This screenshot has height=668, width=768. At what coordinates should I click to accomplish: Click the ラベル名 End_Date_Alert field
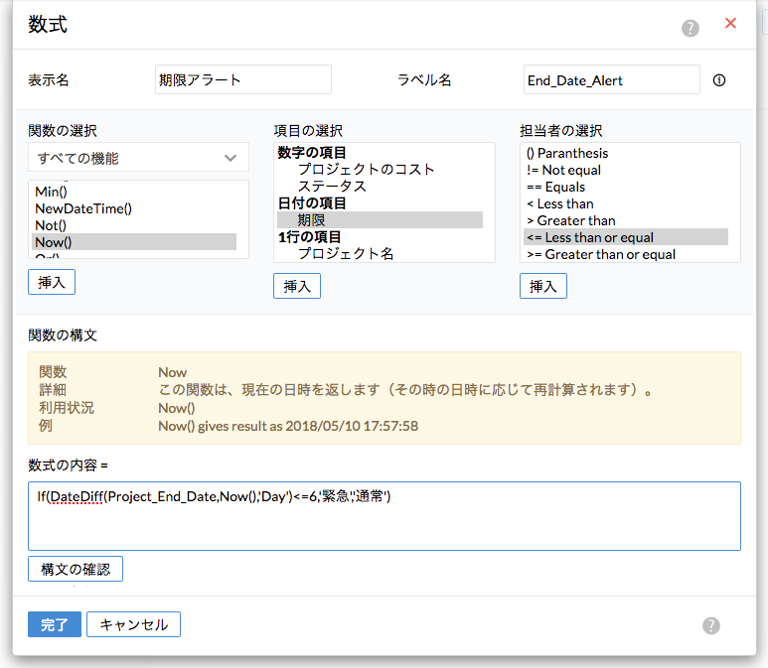pyautogui.click(x=611, y=80)
